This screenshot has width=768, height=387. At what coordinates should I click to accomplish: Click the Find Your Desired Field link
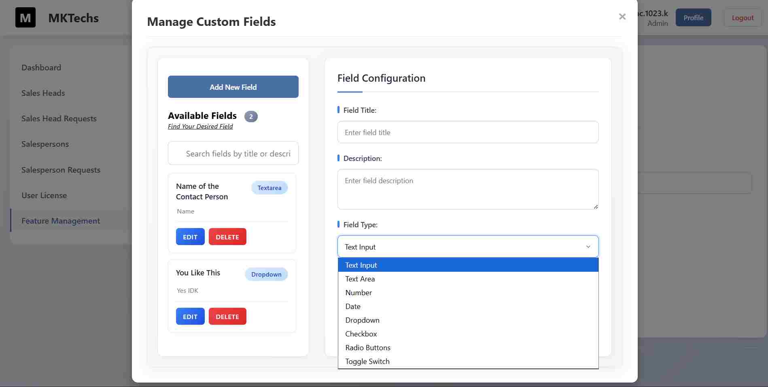coord(200,126)
